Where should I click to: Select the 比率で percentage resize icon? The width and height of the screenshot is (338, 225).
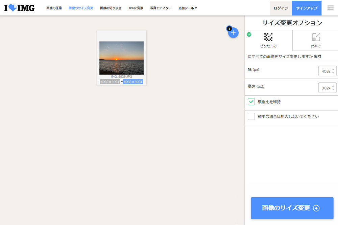(x=316, y=37)
